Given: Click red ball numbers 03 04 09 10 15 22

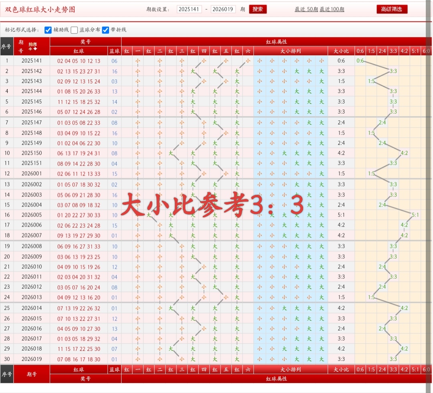Looking at the screenshot, I should pyautogui.click(x=79, y=133).
